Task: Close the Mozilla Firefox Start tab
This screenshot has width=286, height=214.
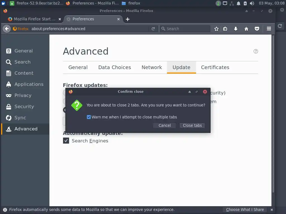Action: tap(60, 19)
